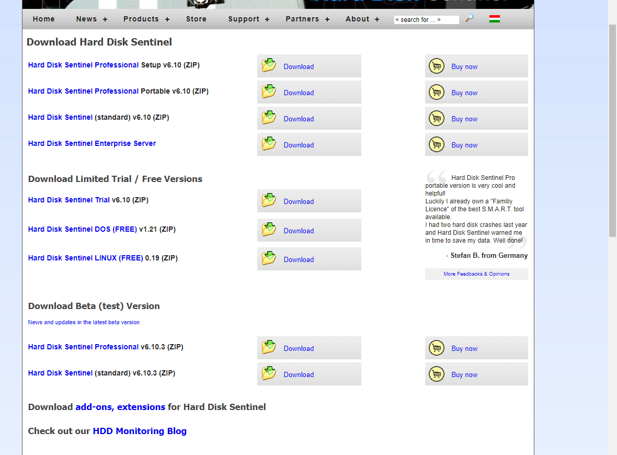Click the page vertical scrollbar thumb
The width and height of the screenshot is (617, 455).
(x=612, y=131)
